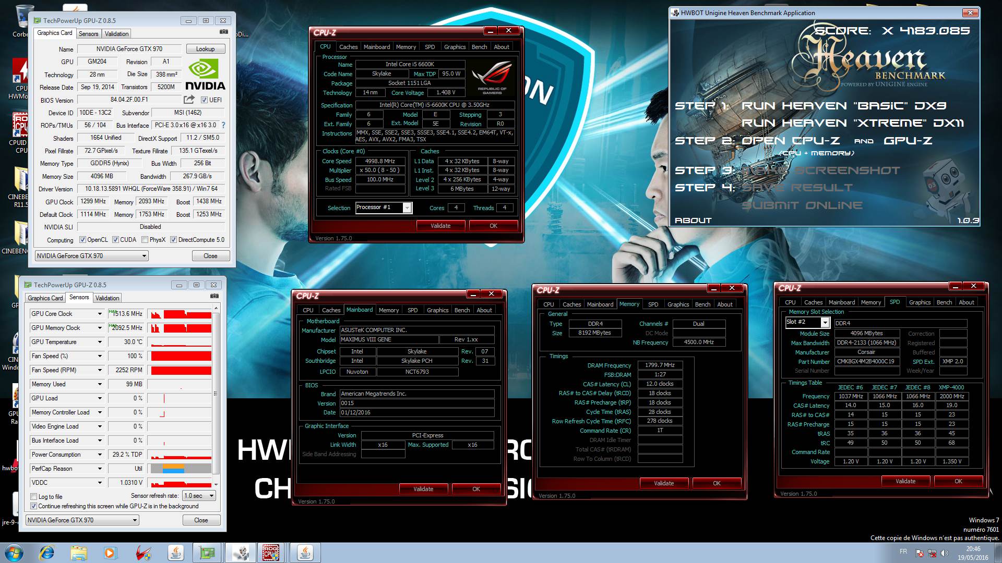Toggle the OpenCL checkbox
Image resolution: width=1002 pixels, height=563 pixels.
pyautogui.click(x=82, y=240)
